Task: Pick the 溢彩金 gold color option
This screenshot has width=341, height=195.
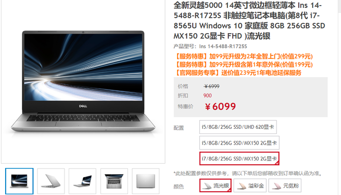Action: (x=250, y=186)
